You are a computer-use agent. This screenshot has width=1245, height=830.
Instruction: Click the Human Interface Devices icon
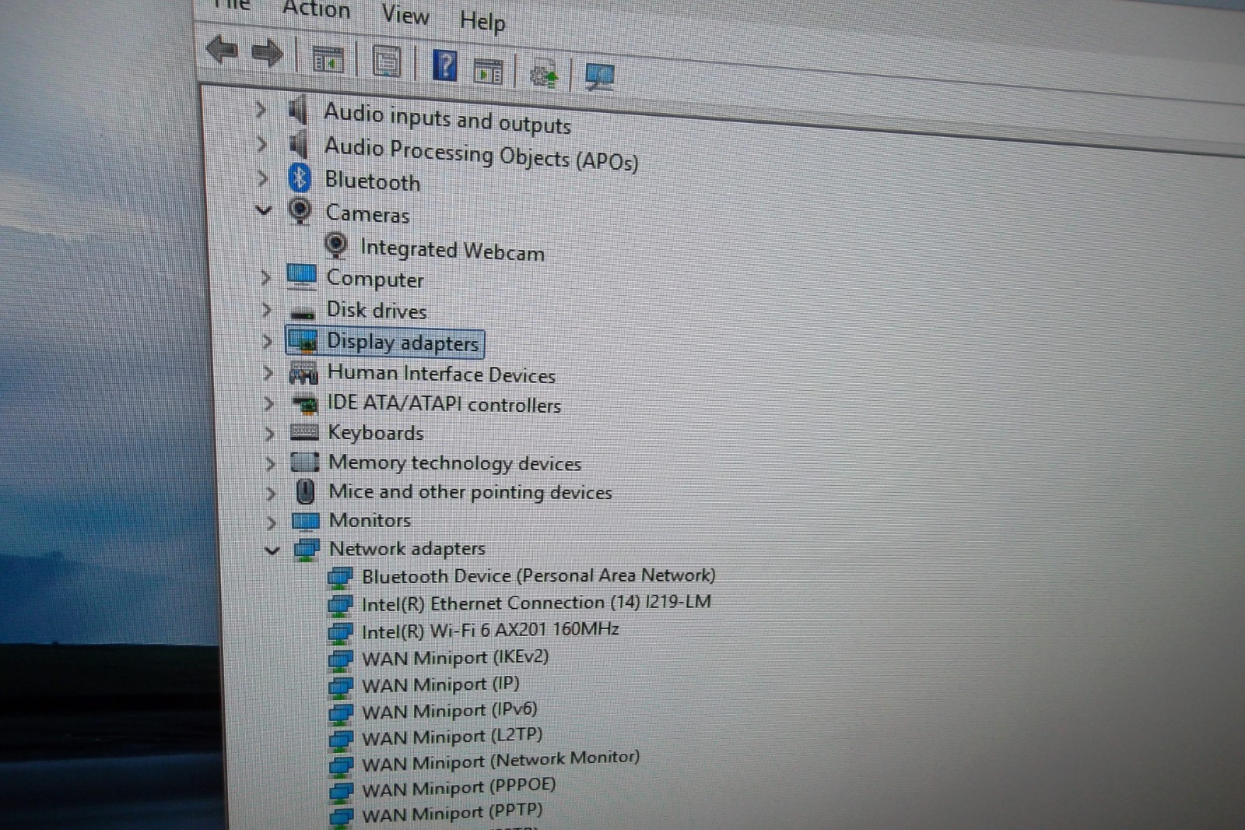[303, 373]
